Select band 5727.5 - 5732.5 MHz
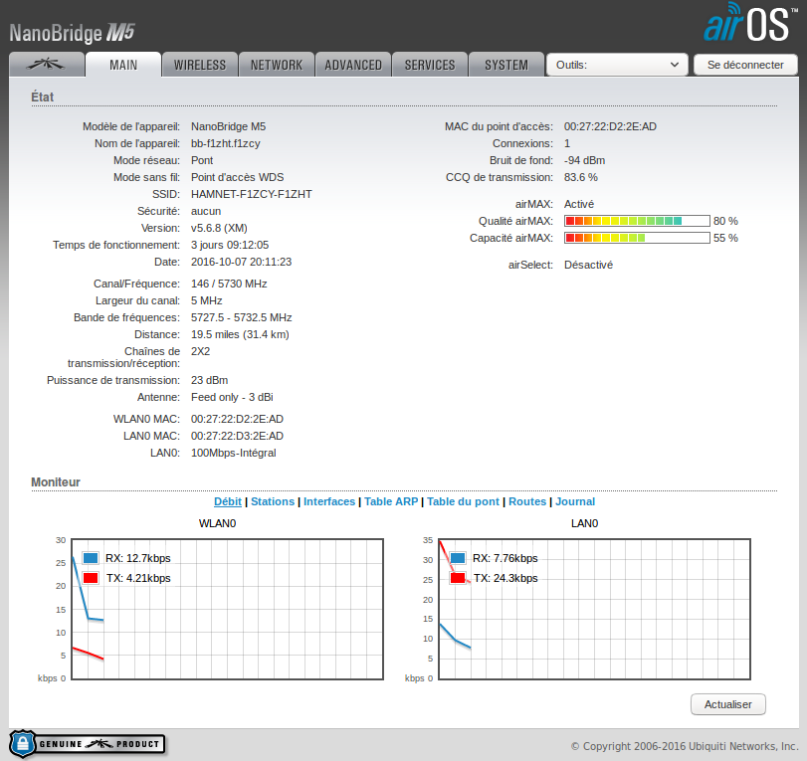This screenshot has height=761, width=807. click(242, 317)
